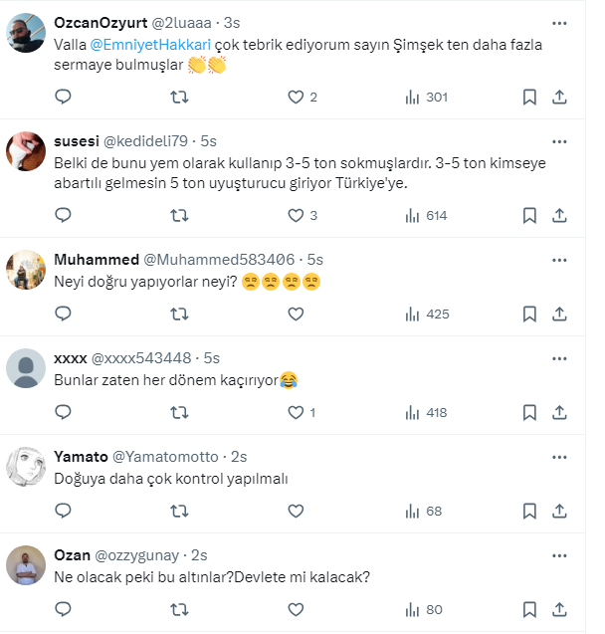Viewport: 605px width, 634px height.
Task: Like OzcanOzyurt's tweet with 2 likes
Action: (296, 97)
